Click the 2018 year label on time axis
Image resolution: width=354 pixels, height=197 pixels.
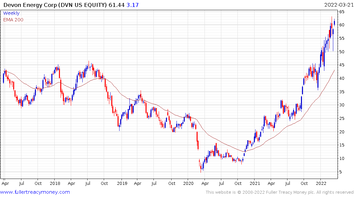55,183
